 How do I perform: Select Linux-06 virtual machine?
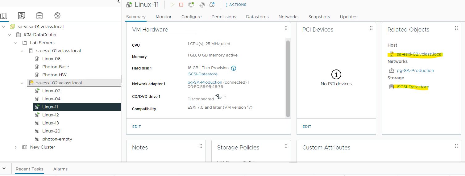(51, 59)
